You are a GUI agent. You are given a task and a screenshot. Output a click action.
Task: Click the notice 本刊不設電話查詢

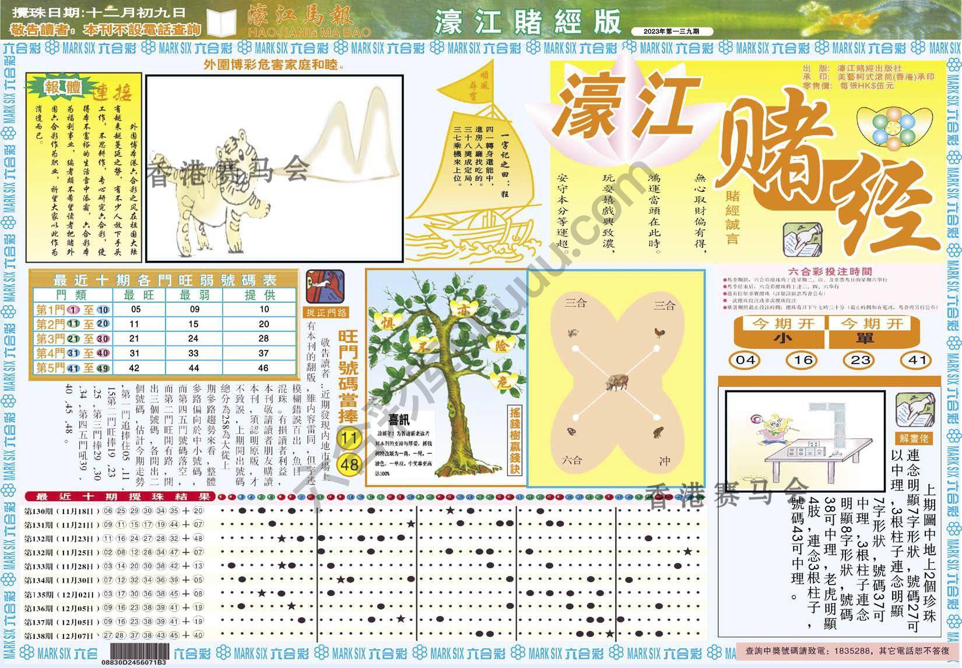pyautogui.click(x=142, y=29)
